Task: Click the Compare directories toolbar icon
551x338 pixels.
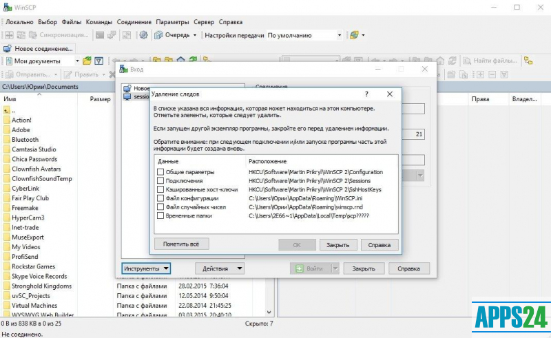Action: (9, 35)
